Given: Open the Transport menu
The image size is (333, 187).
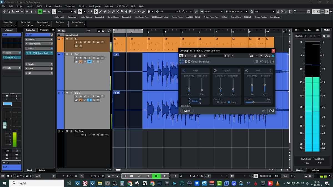Looking at the screenshot, I should pyautogui.click(x=70, y=6).
